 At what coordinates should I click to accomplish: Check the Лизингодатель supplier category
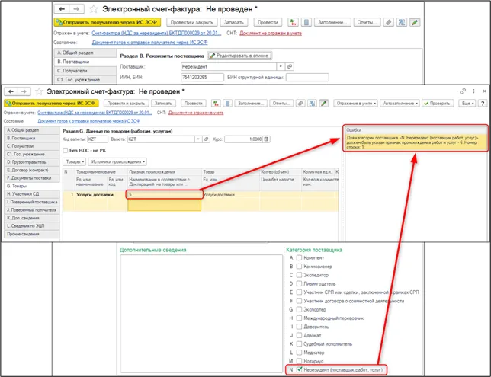[x=299, y=283]
